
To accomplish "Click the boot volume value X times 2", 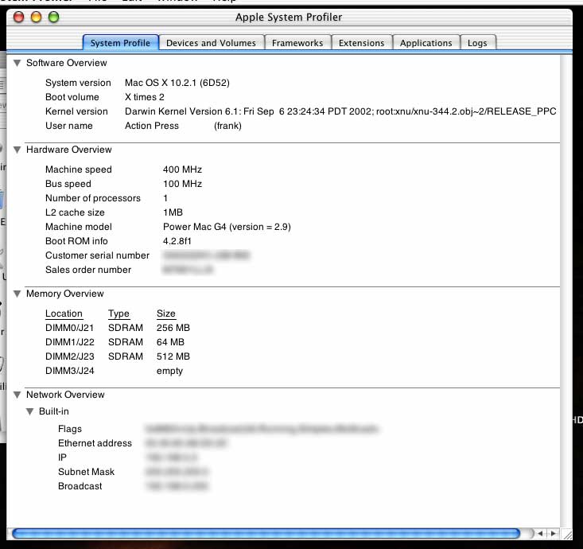I will click(144, 97).
